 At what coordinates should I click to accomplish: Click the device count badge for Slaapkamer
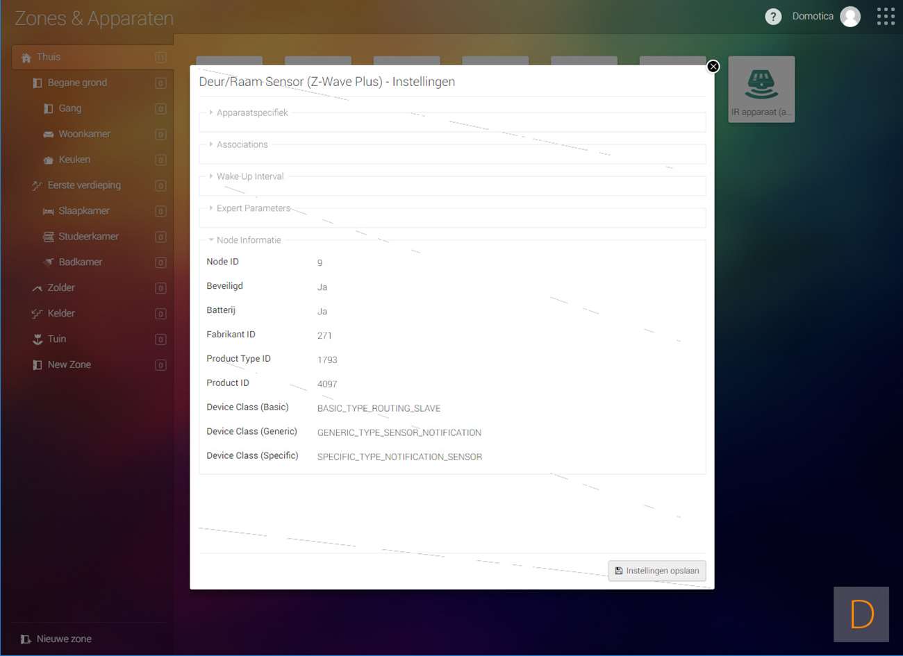tap(160, 212)
